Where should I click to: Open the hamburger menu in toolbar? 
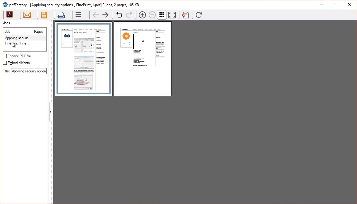pos(78,15)
